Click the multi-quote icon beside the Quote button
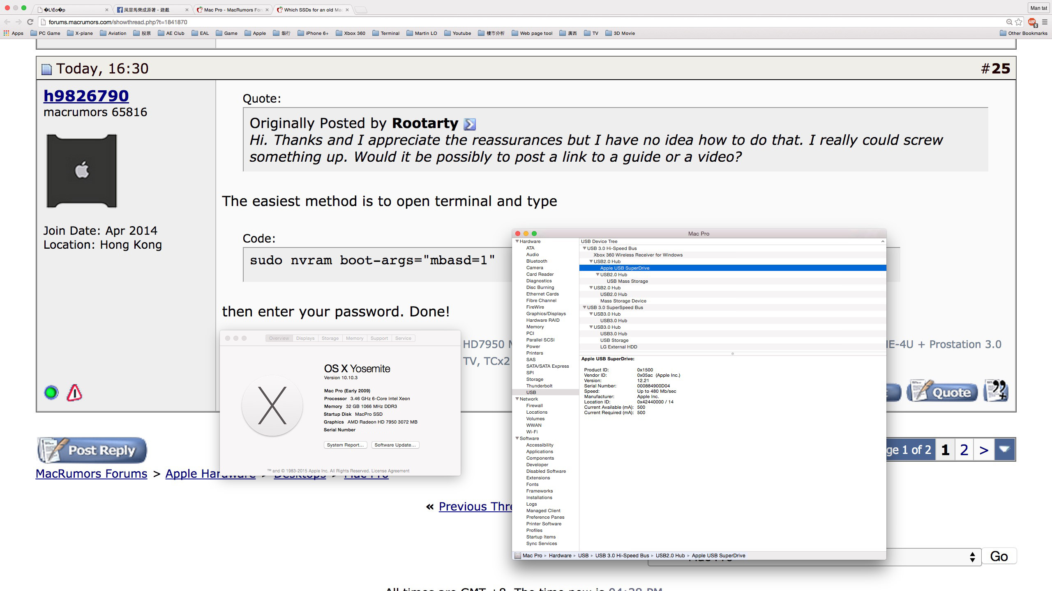This screenshot has width=1052, height=591. coord(996,391)
